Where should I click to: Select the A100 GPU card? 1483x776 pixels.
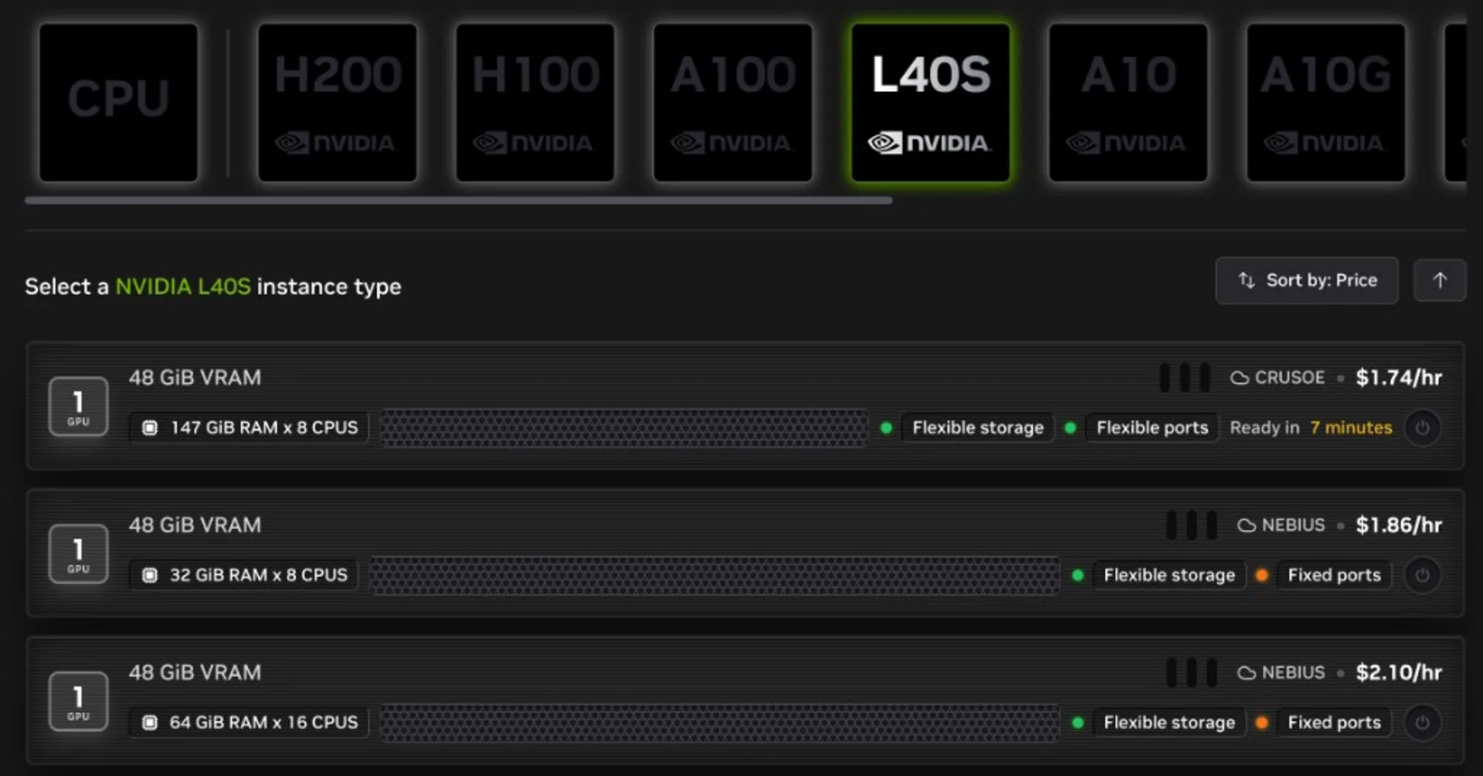point(732,101)
